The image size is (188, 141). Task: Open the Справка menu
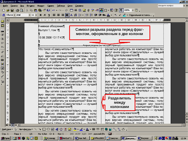pyautogui.click(x=79, y=6)
